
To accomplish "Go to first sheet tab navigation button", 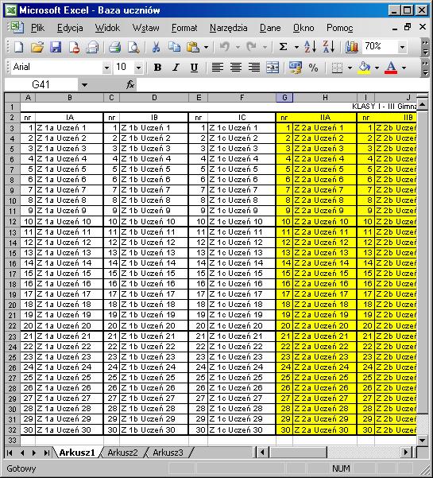I will point(10,453).
